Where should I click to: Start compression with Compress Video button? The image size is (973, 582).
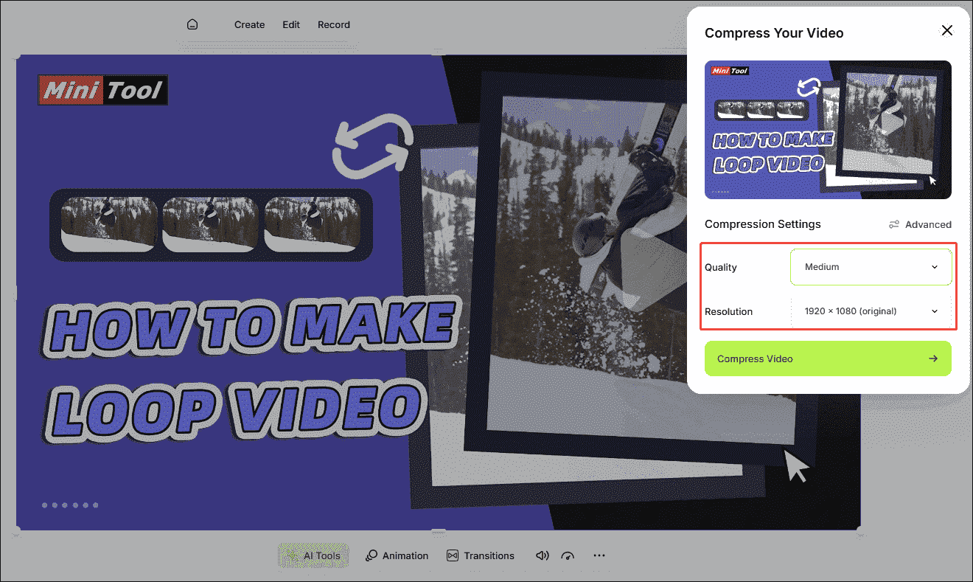point(828,358)
